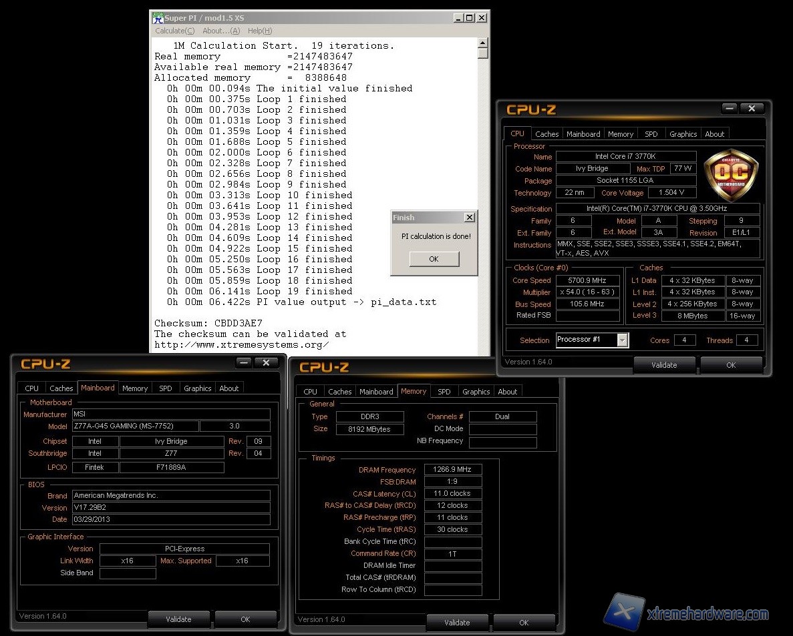793x636 pixels.
Task: Minimize the CPU-Z Memory window
Action: pos(522,366)
